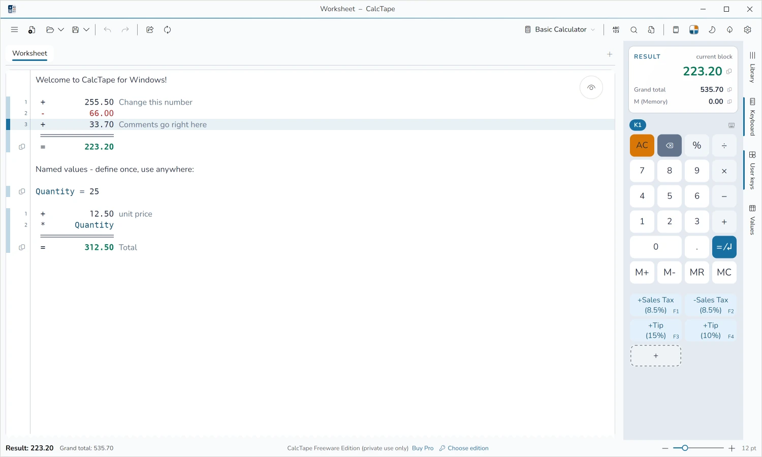Click the copy icon beside 312.50 Total
Screen dimensions: 762x457
pyautogui.click(x=22, y=247)
